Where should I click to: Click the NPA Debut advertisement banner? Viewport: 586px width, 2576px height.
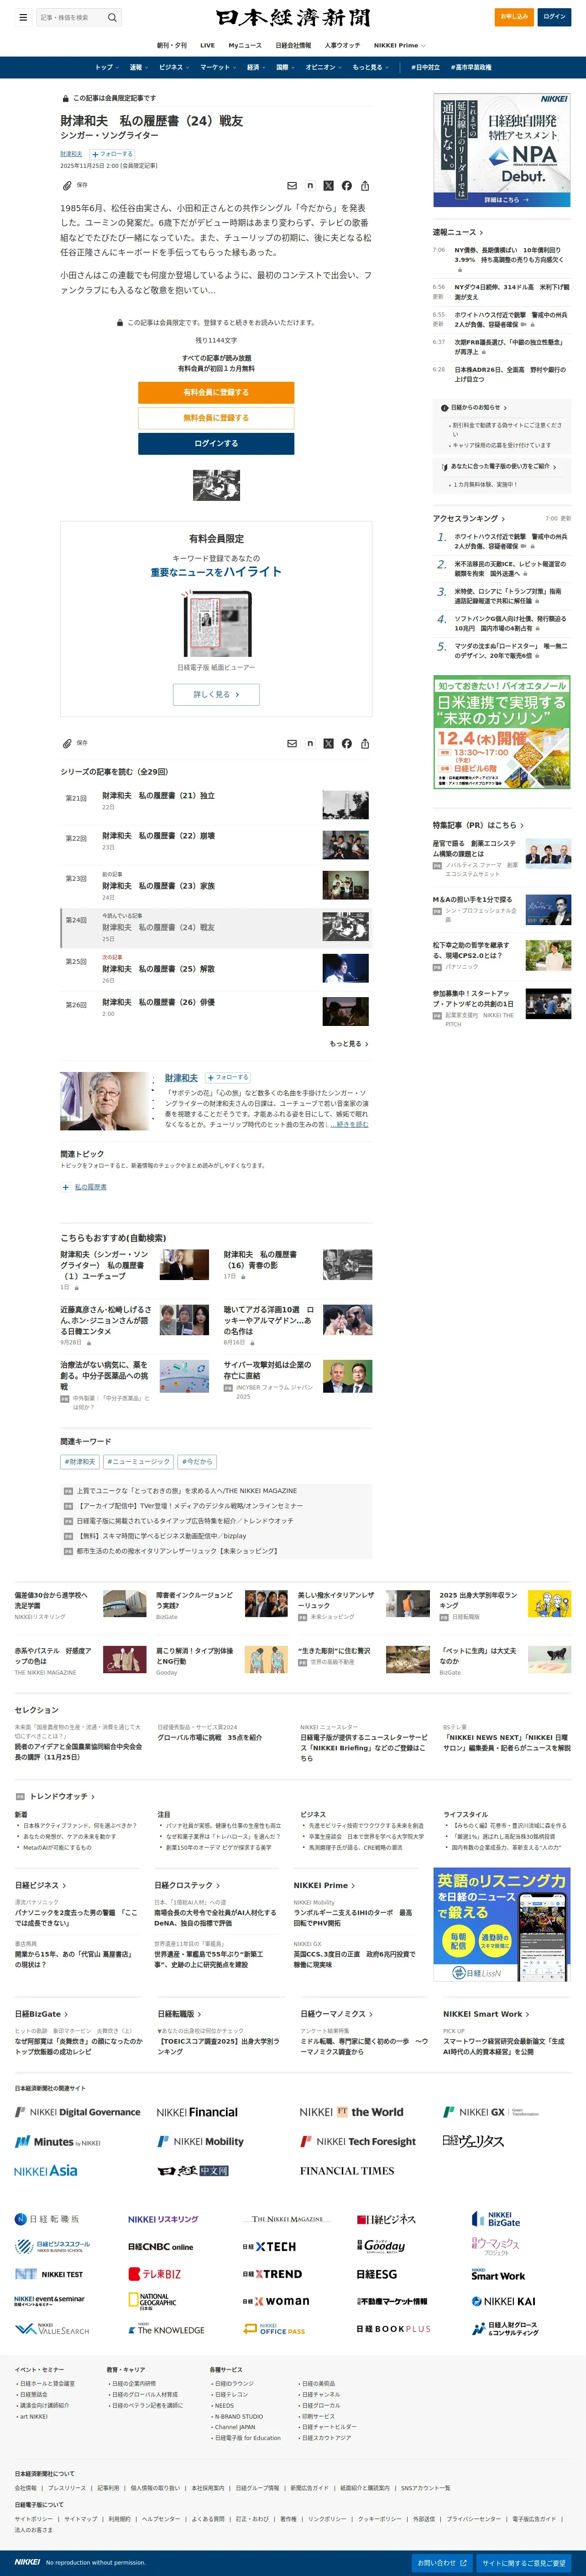point(502,150)
